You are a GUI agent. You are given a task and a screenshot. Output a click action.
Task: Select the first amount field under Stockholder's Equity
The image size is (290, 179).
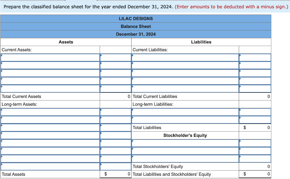tap(255, 143)
